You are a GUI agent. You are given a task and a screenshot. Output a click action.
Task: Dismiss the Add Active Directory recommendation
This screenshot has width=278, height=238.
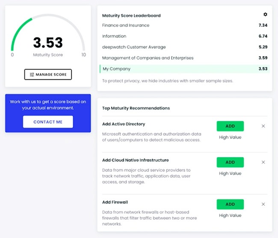pyautogui.click(x=263, y=126)
